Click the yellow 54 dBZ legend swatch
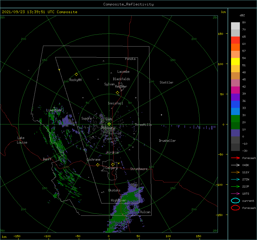This screenshot has width=257, height=240. pyautogui.click(x=235, y=61)
